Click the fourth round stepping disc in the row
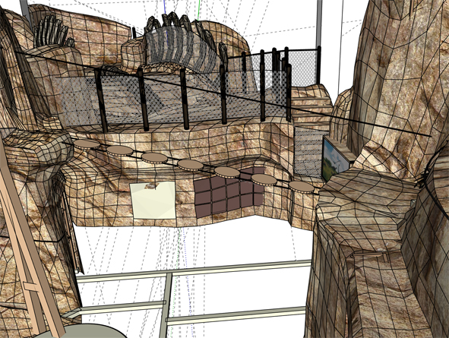The width and height of the screenshot is (449, 338). [191, 165]
